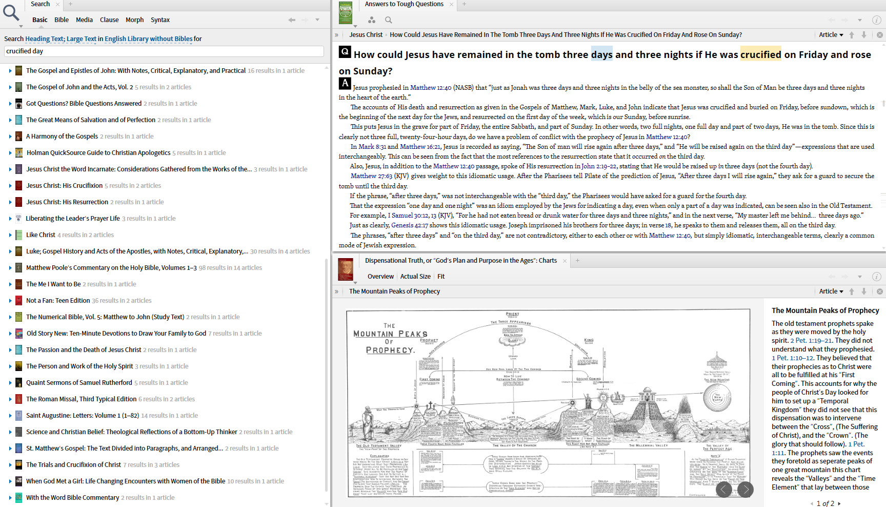
Task: Switch to the Morph search tab
Action: (x=134, y=20)
